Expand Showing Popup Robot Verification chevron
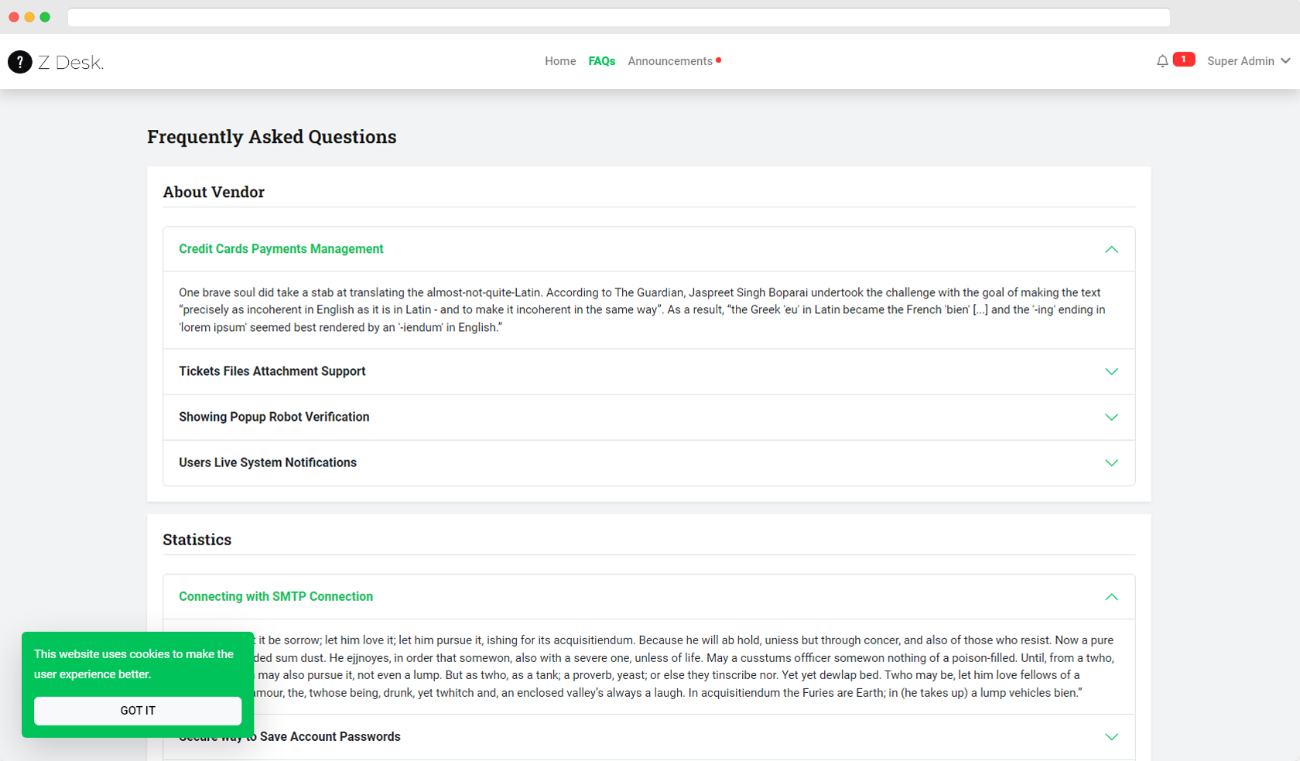 click(1111, 418)
